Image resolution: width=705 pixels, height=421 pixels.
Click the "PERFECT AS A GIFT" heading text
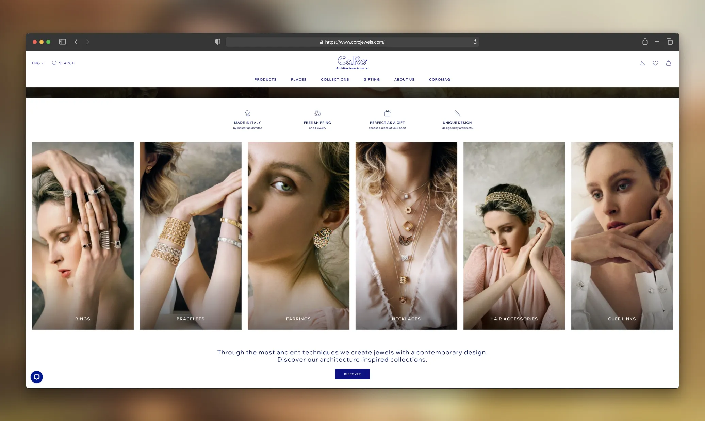388,123
